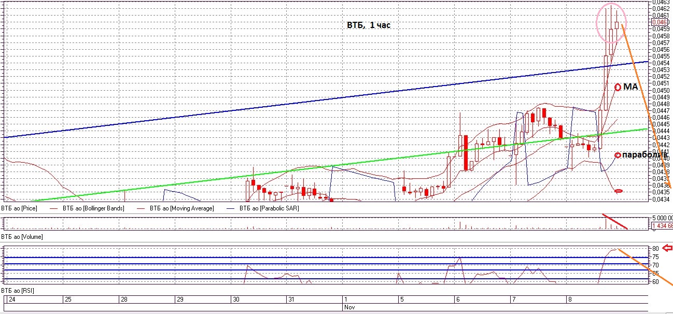
Task: Click the RSI scale value 60
Action: 655,282
